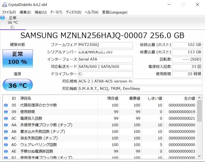This screenshot has height=162, width=205.
Task: Click the 正常 100 % health status button
Action: click(18, 58)
